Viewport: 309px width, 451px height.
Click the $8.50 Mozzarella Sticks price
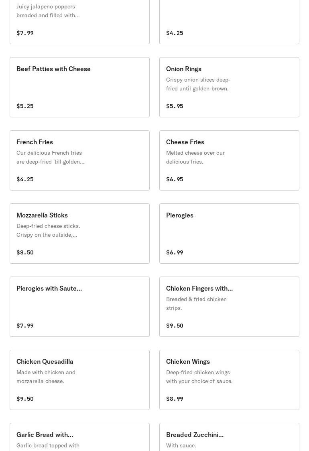click(x=25, y=252)
